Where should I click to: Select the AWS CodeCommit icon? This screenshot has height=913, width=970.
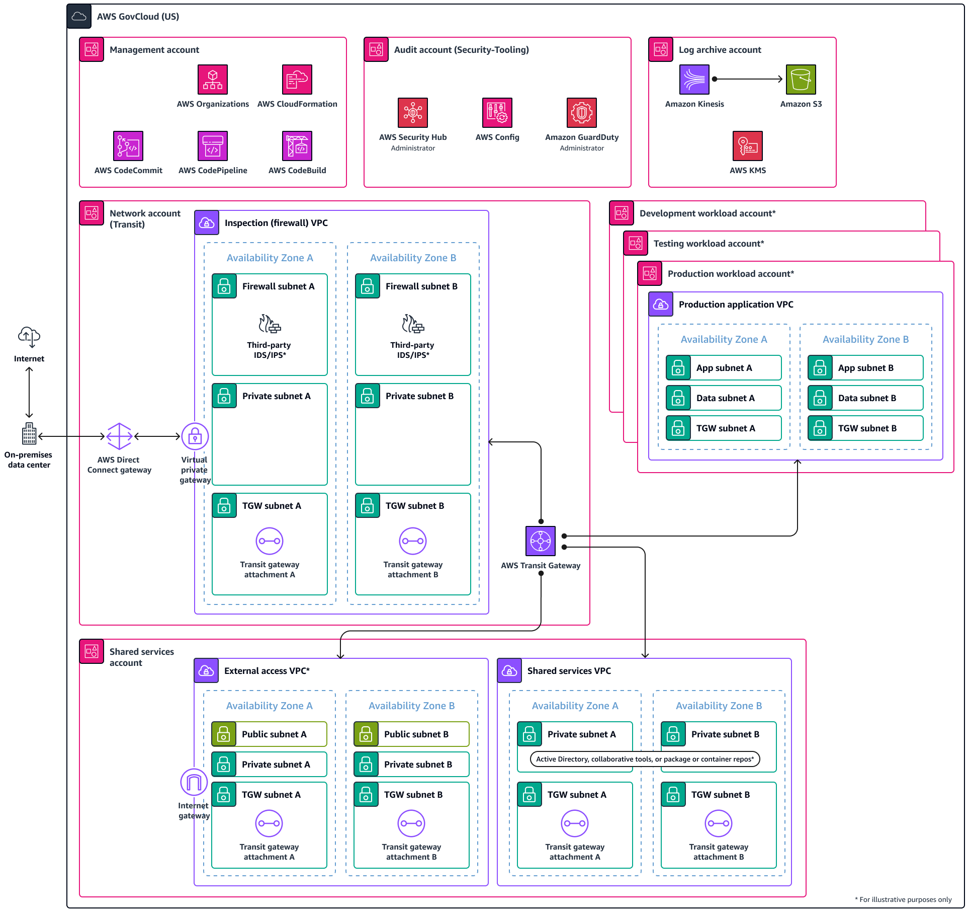tap(128, 146)
